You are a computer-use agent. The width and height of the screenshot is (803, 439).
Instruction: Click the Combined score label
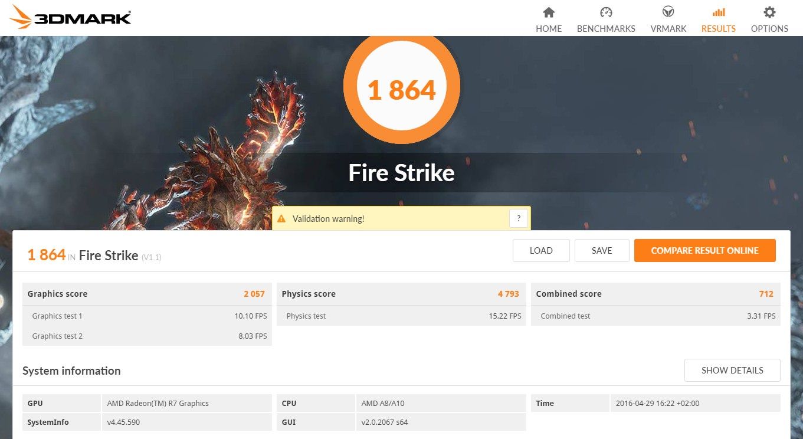569,294
